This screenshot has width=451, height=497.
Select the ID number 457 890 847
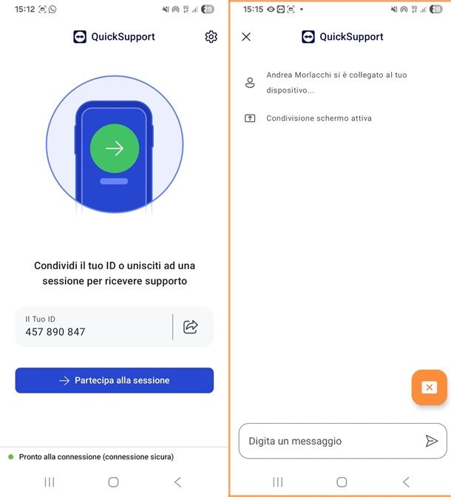click(55, 332)
